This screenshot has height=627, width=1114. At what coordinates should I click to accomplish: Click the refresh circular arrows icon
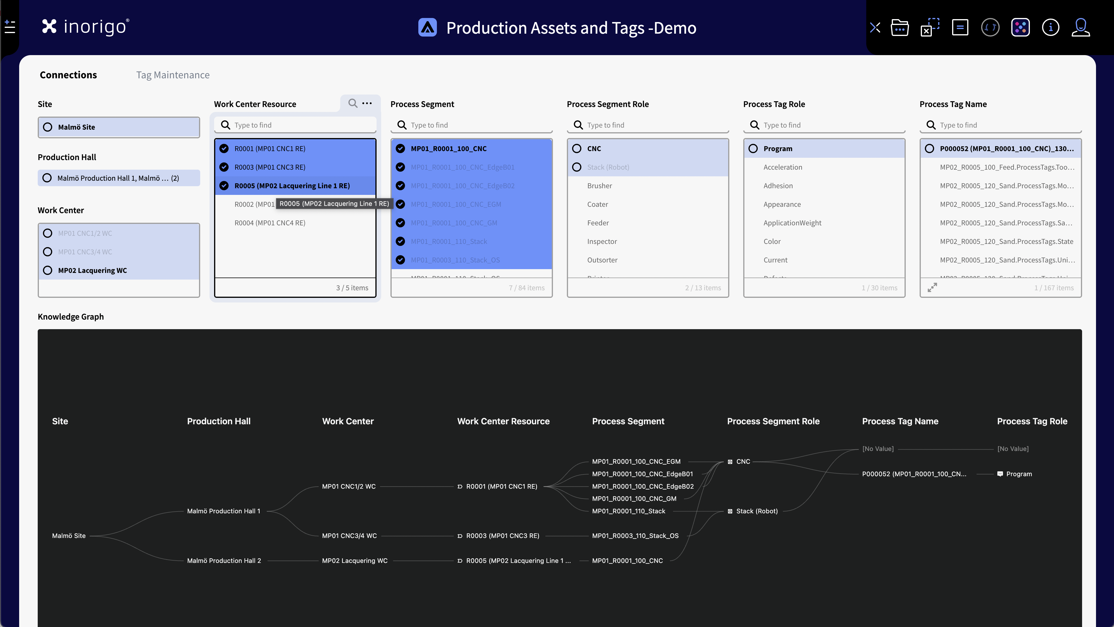pos(990,28)
